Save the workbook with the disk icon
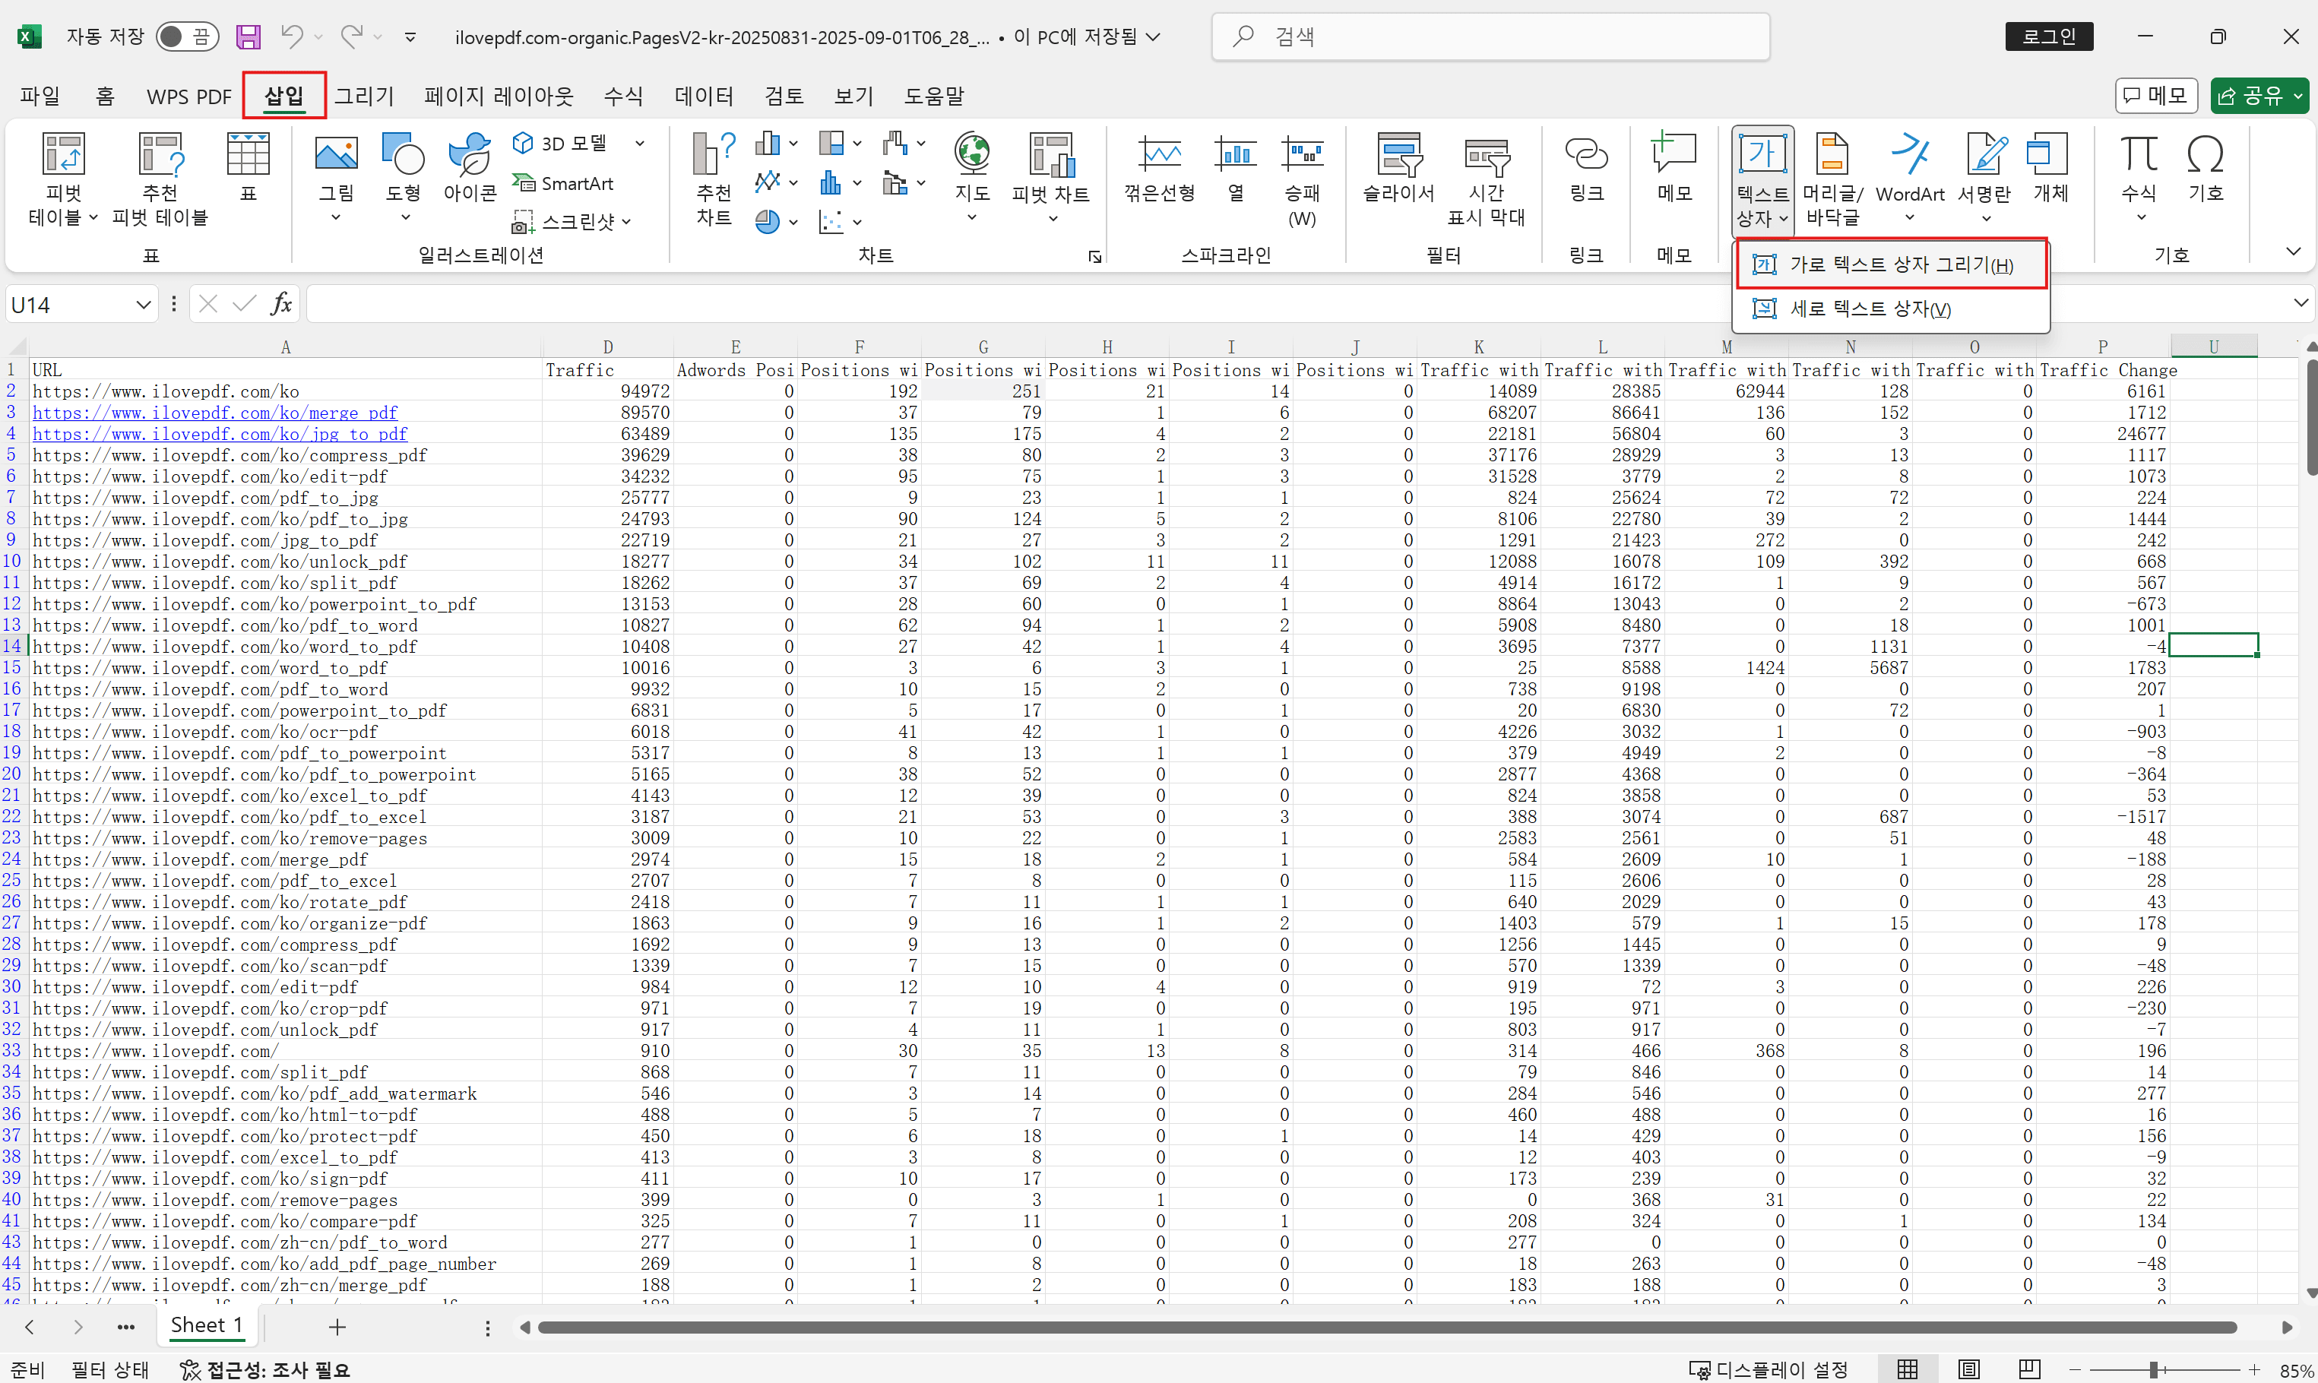The height and width of the screenshot is (1383, 2318). tap(248, 37)
